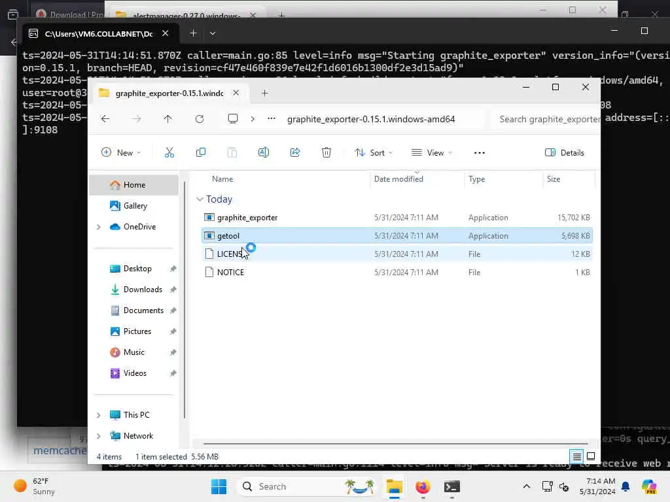Open the weather widget showing 62°F
Image resolution: width=670 pixels, height=502 pixels.
point(34,486)
